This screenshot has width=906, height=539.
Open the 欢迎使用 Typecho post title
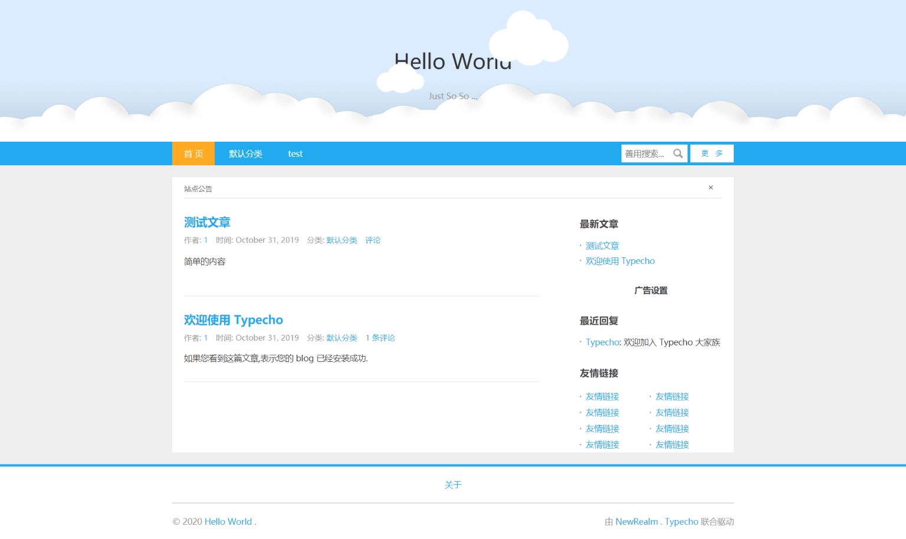[234, 320]
